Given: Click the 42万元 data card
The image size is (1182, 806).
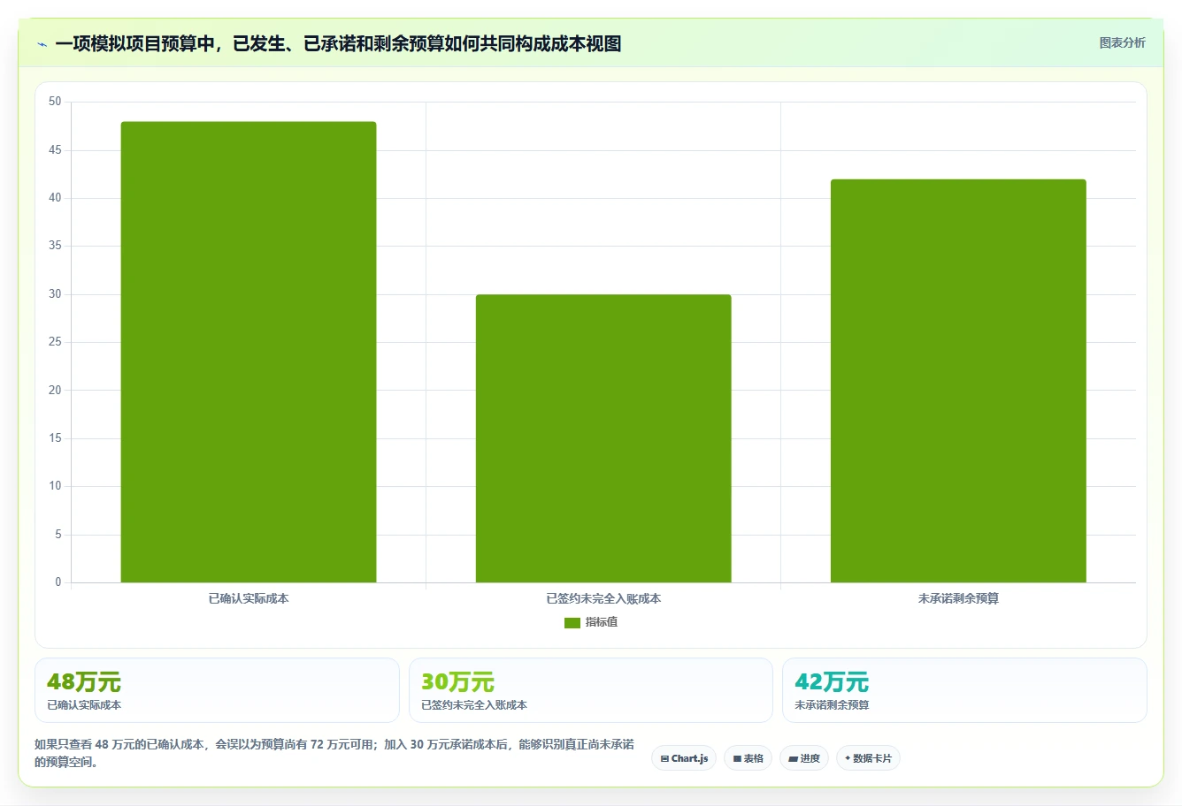Looking at the screenshot, I should click(x=964, y=690).
